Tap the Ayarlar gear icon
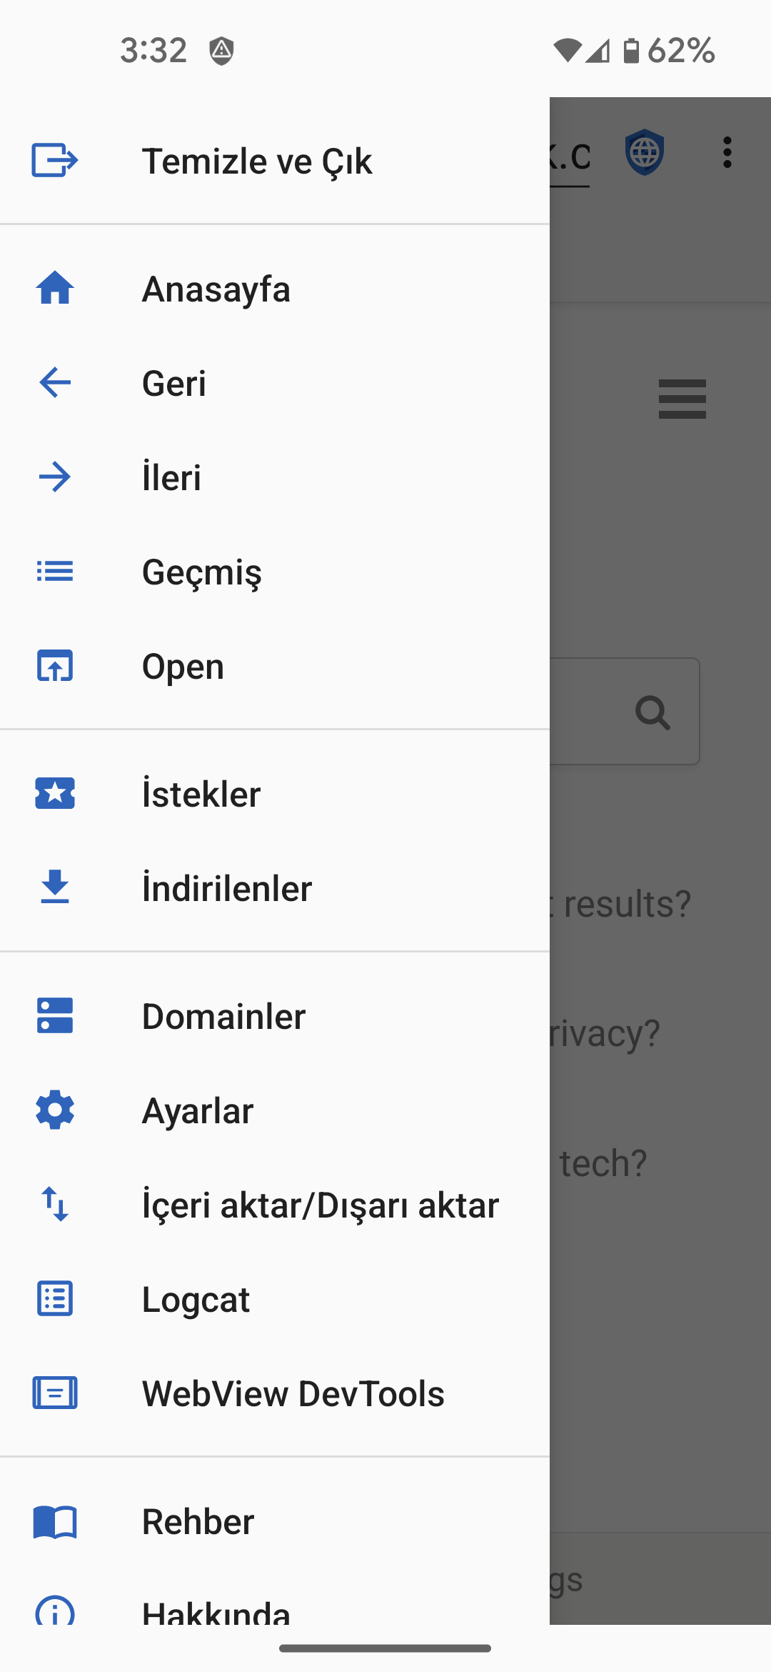The image size is (771, 1672). pos(54,1110)
